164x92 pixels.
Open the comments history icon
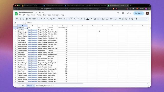coord(123,13)
